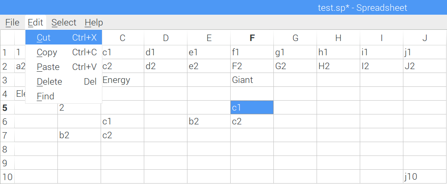
Task: Click the cell containing j10
Action: tap(425, 177)
